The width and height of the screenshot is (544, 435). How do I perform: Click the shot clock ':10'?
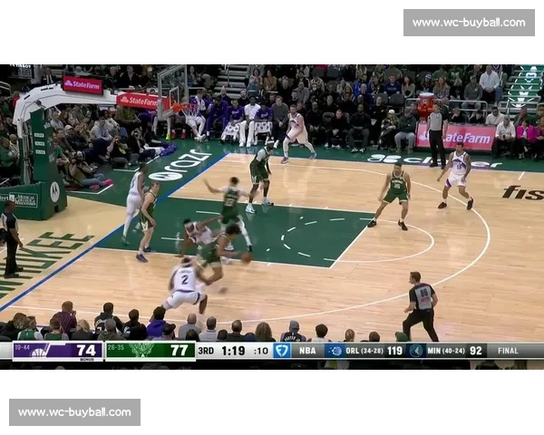pos(261,351)
